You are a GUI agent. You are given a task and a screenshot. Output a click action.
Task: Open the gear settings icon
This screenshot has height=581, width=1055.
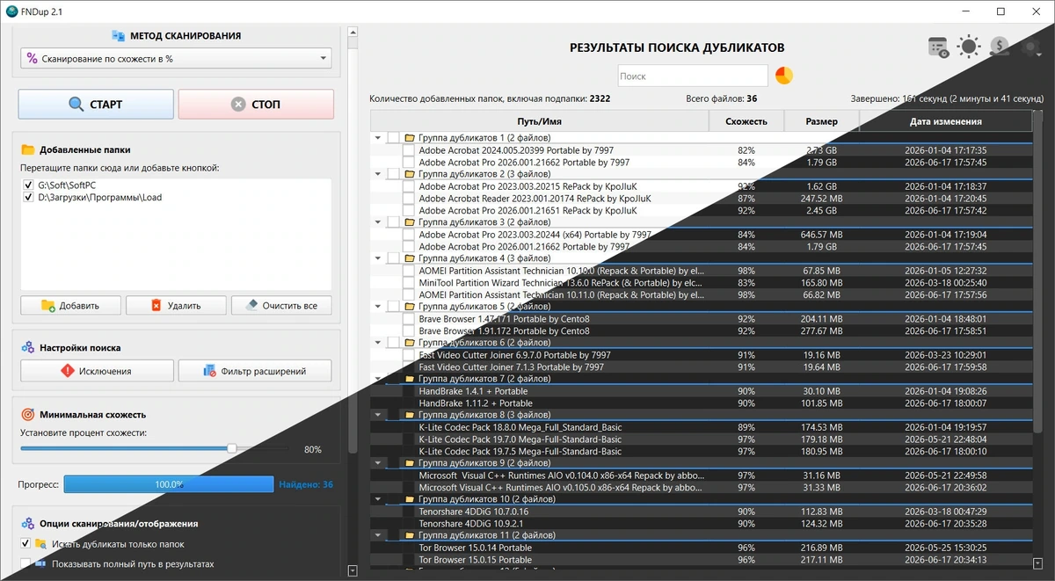pyautogui.click(x=1030, y=47)
